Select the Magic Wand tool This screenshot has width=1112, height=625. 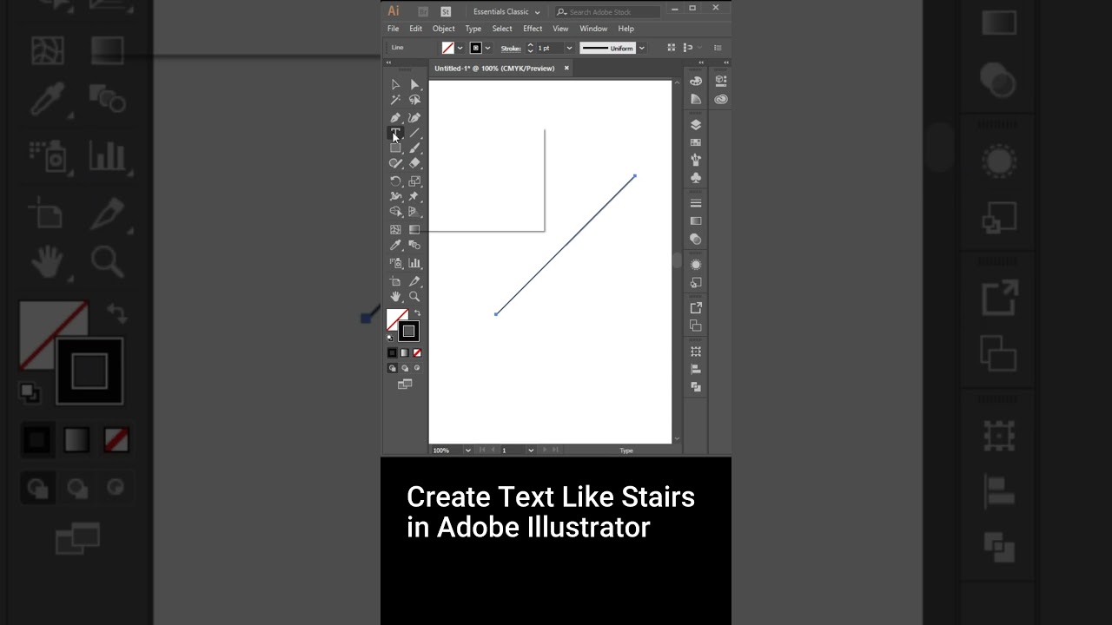click(x=395, y=100)
